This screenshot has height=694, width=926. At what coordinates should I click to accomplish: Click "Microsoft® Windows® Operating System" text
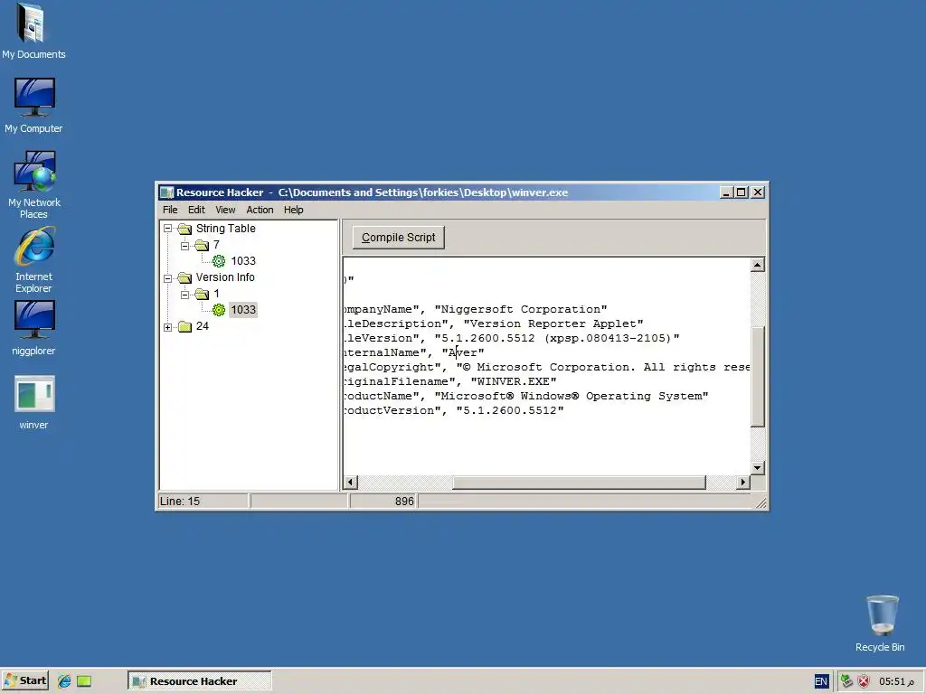[572, 396]
